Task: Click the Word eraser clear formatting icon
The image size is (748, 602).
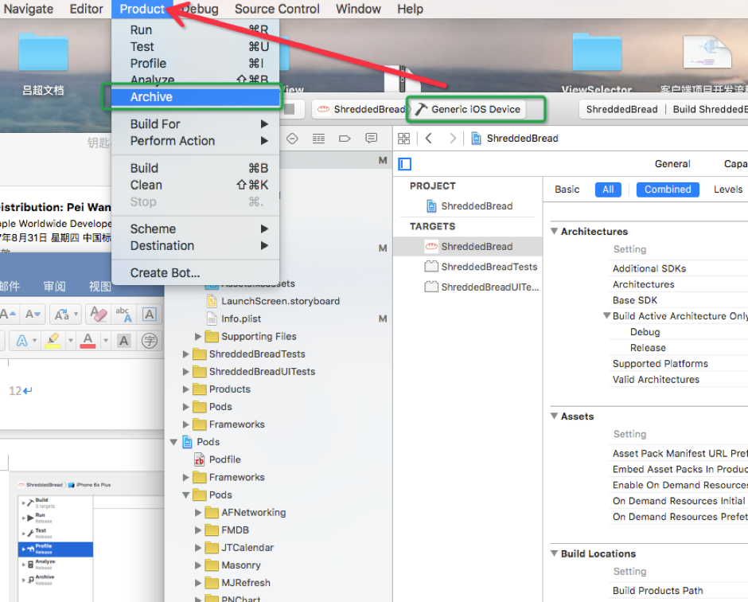Action: (x=98, y=314)
